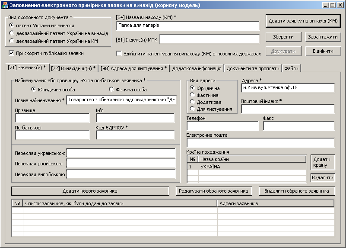Click the 'Телефон' input field
This screenshot has height=248, width=346.
pos(222,126)
